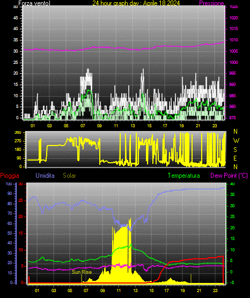Click the '975' pressure axis value
This screenshot has height=298, width=250.
[x=232, y=118]
